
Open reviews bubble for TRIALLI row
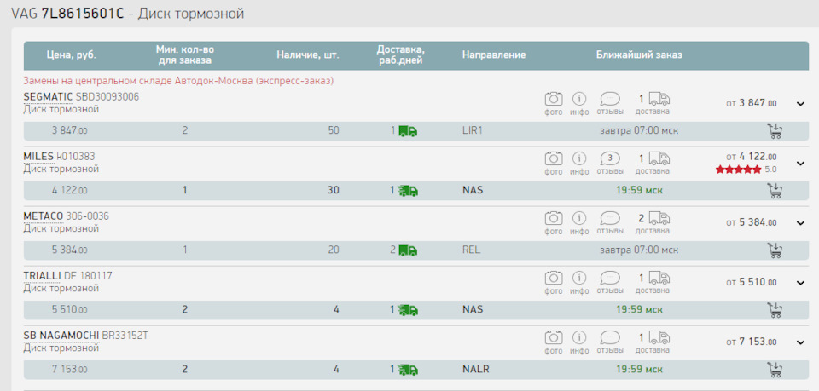coord(610,278)
